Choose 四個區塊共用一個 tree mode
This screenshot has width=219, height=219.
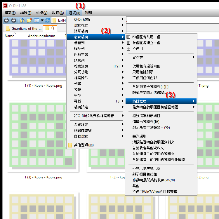161,37
